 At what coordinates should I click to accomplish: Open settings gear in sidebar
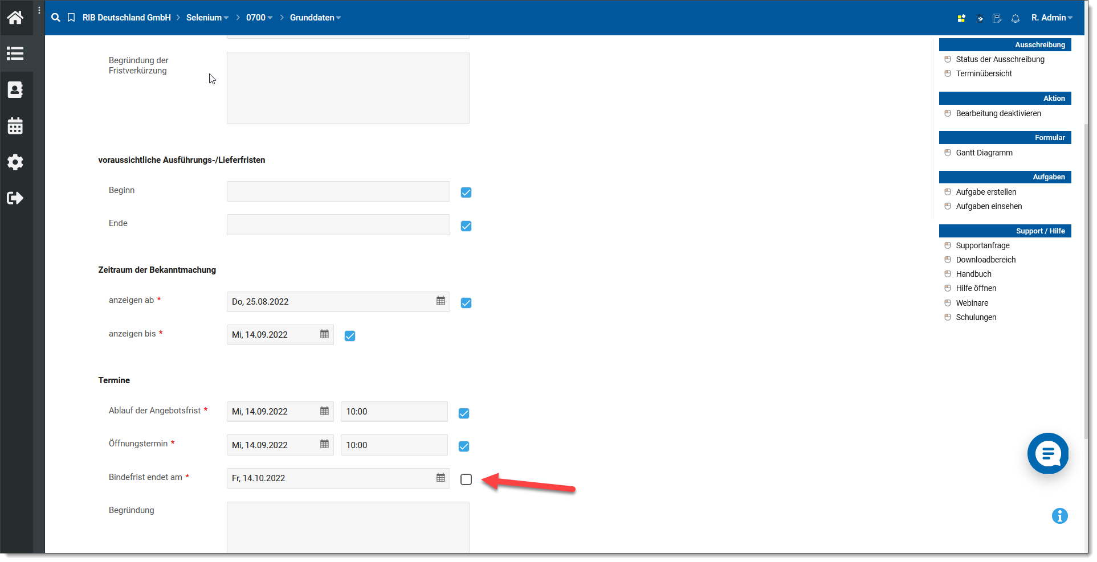15,162
